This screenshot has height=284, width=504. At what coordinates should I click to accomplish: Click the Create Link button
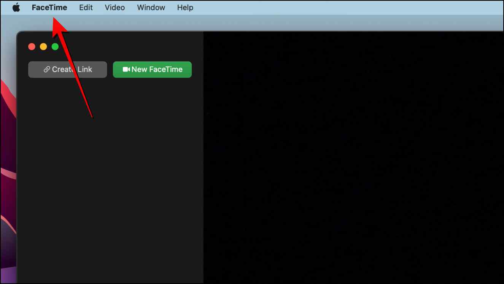(68, 70)
